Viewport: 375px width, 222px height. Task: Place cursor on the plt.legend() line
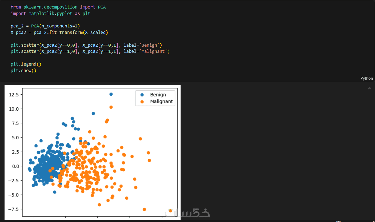[x=26, y=64]
